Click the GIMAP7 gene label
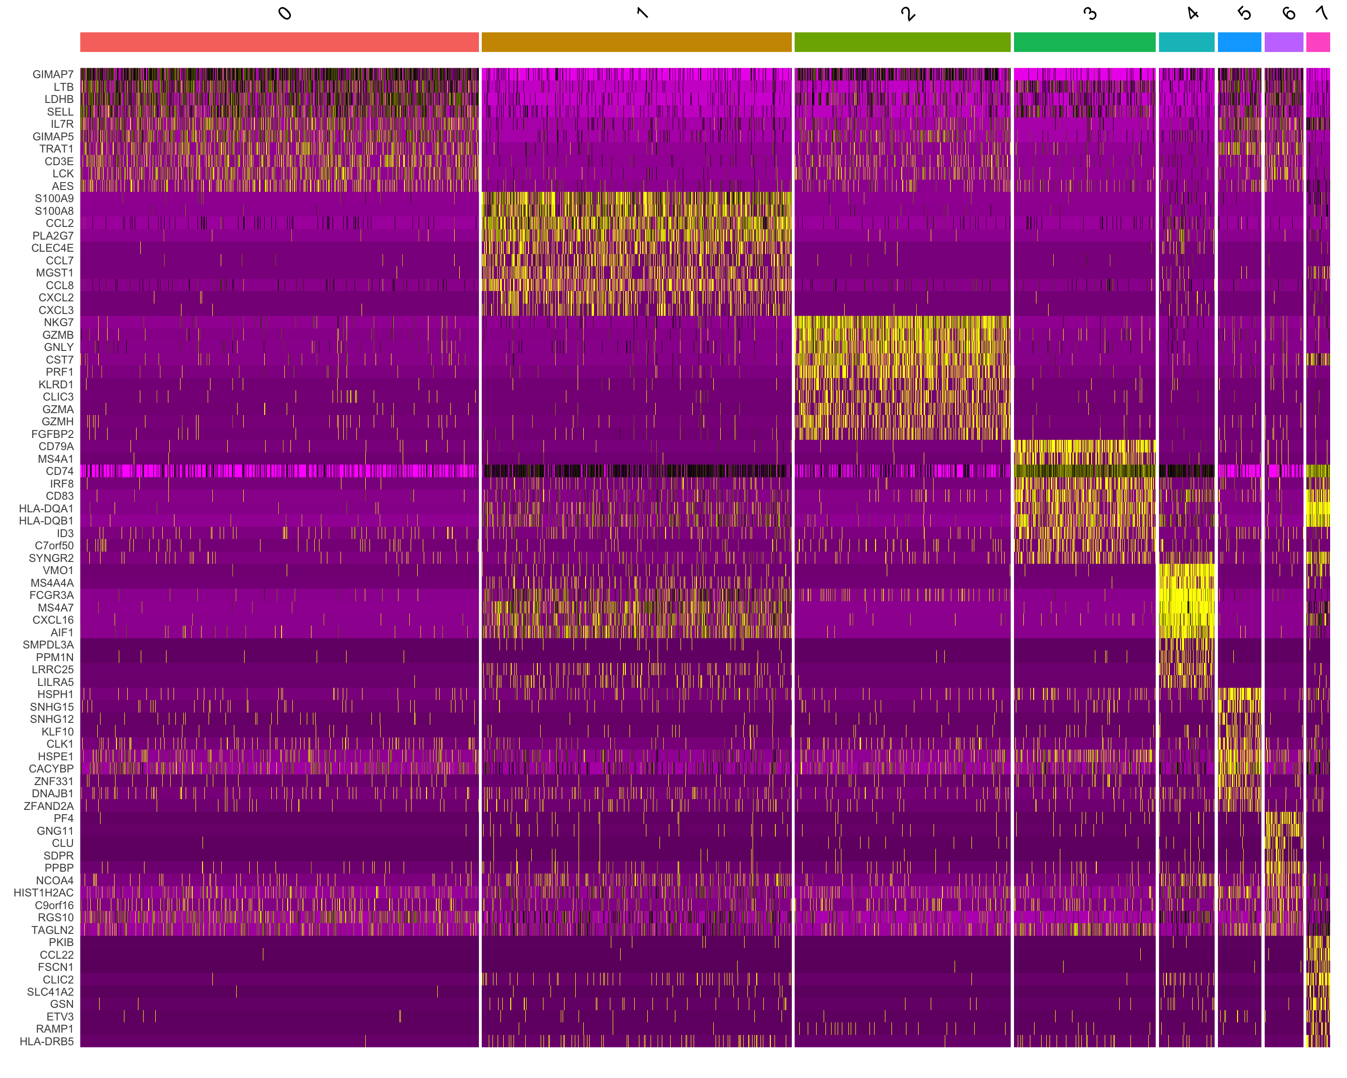1347x1078 pixels. (x=53, y=74)
